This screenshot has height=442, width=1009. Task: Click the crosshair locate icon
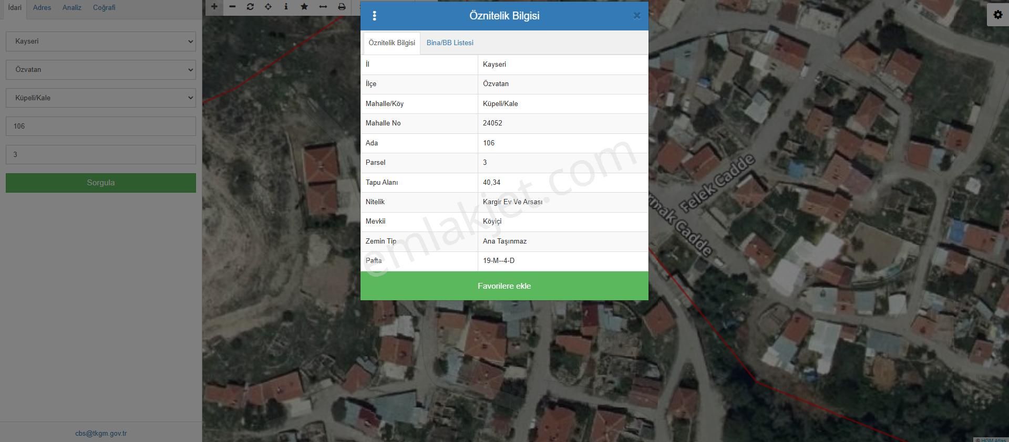(x=268, y=7)
